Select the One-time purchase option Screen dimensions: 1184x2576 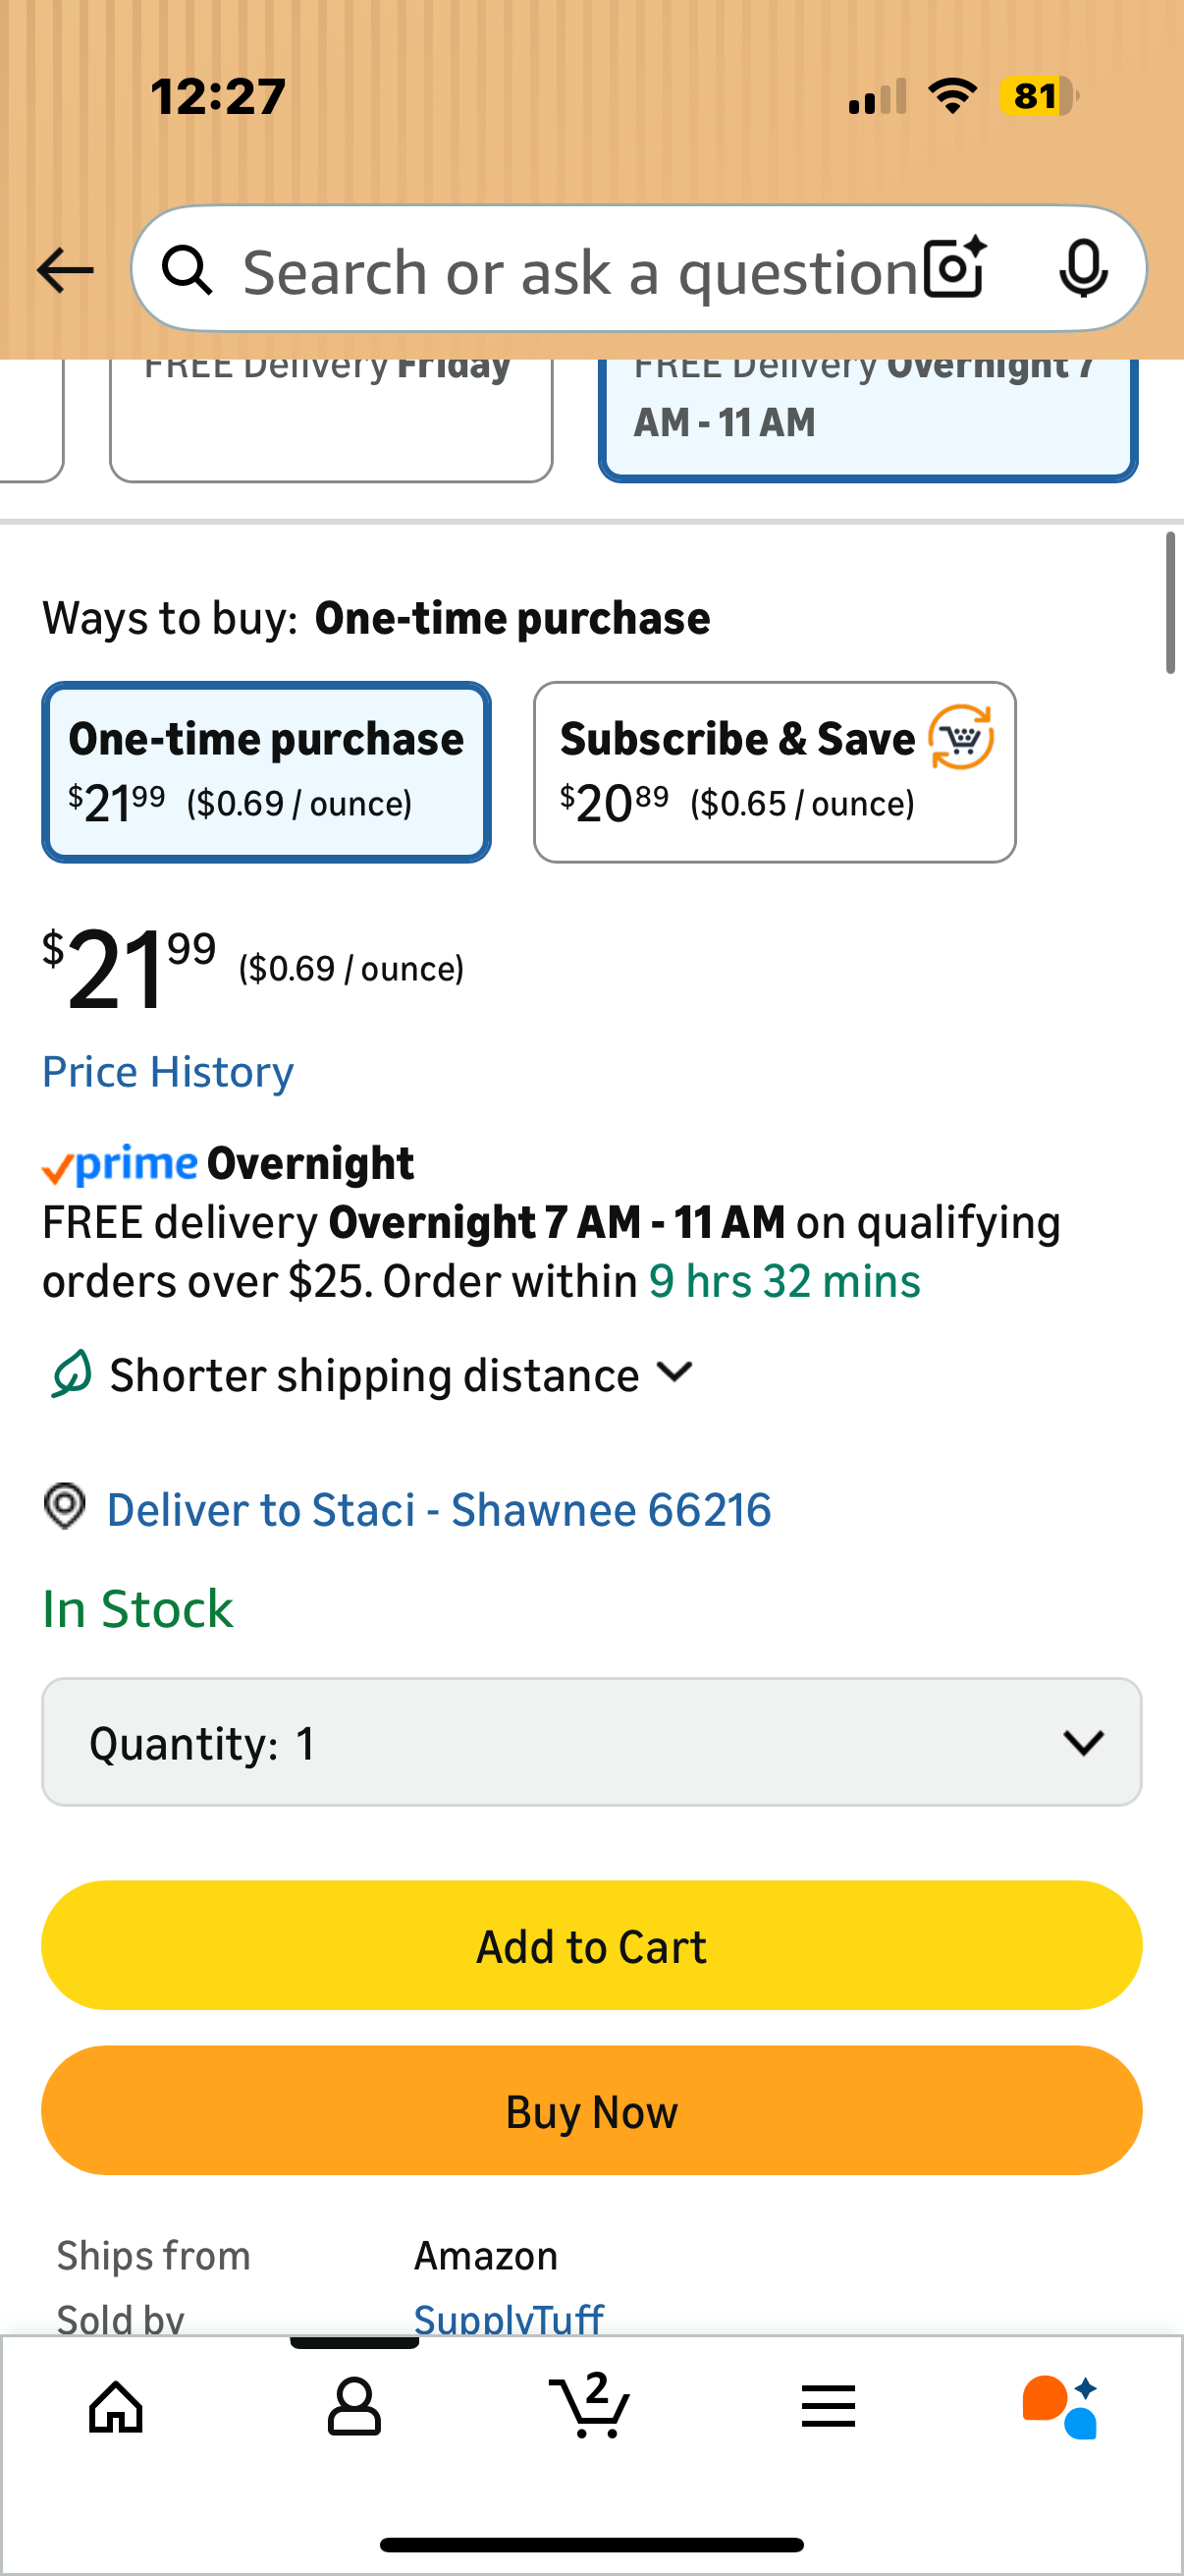266,772
